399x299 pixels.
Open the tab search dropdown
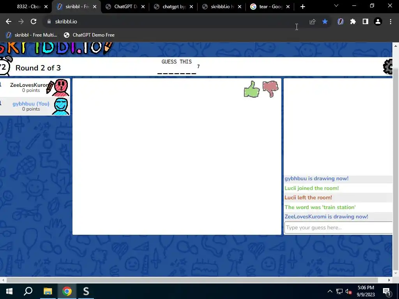click(x=336, y=5)
